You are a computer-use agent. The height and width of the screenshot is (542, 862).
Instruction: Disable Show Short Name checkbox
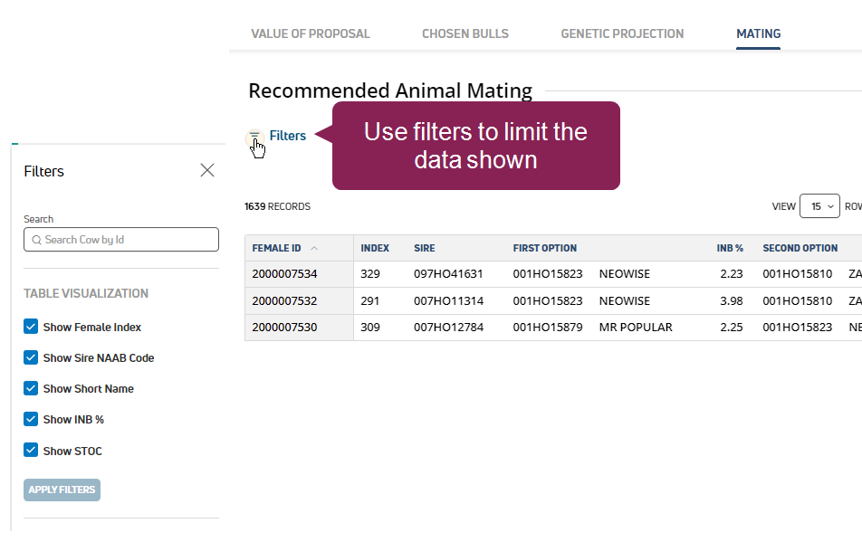31,388
